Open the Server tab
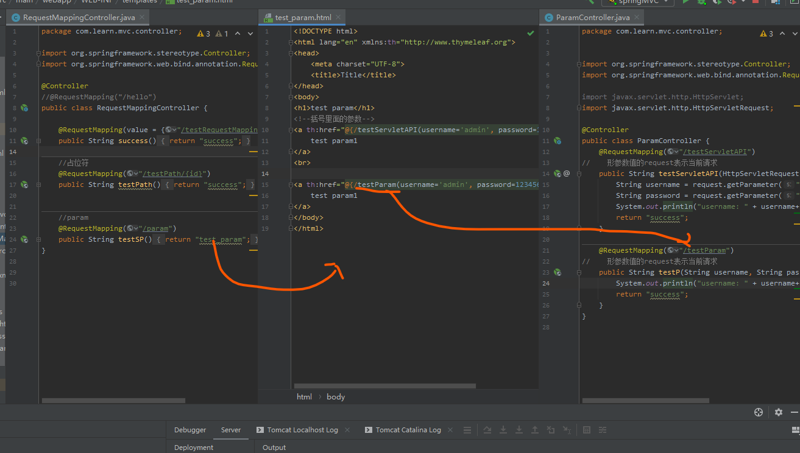This screenshot has height=453, width=800. [231, 430]
